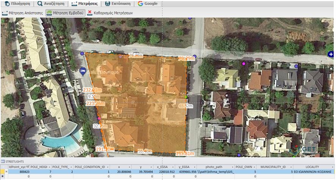Activate Μέτρηση Απόστασης distance measurement tool
Viewport: 336px width, 180px height.
coord(22,13)
